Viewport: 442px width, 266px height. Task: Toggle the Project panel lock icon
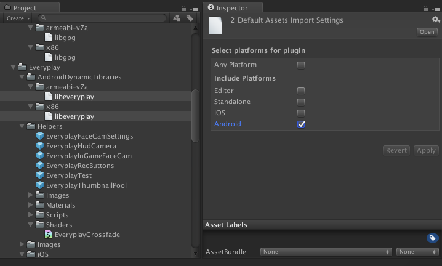click(x=183, y=8)
